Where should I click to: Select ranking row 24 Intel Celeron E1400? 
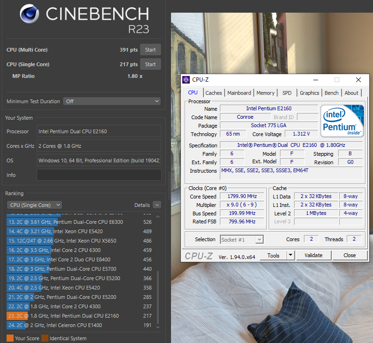80,325
